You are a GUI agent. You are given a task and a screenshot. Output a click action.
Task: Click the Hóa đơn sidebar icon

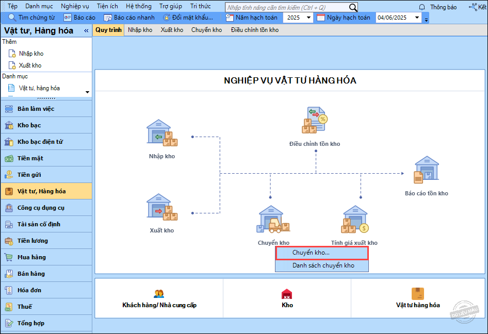coord(9,290)
